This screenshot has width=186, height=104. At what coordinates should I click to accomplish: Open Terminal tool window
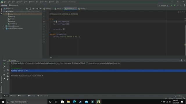point(32,96)
